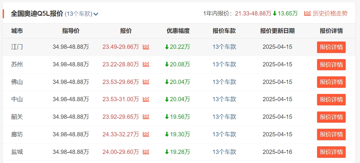Select price 24.00-29.60万 for 盐城
The height and width of the screenshot is (163, 360).
point(121,152)
